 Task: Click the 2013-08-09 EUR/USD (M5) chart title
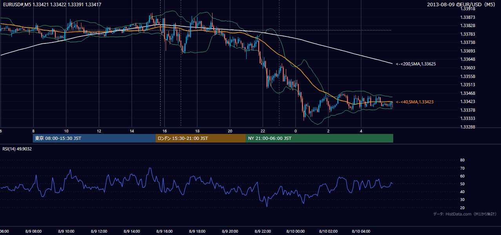pos(461,5)
